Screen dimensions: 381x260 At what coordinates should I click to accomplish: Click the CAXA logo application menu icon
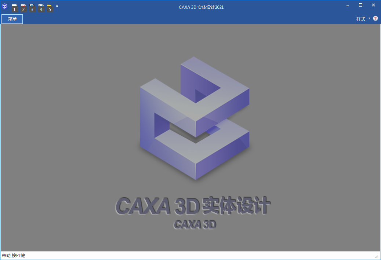click(x=5, y=6)
